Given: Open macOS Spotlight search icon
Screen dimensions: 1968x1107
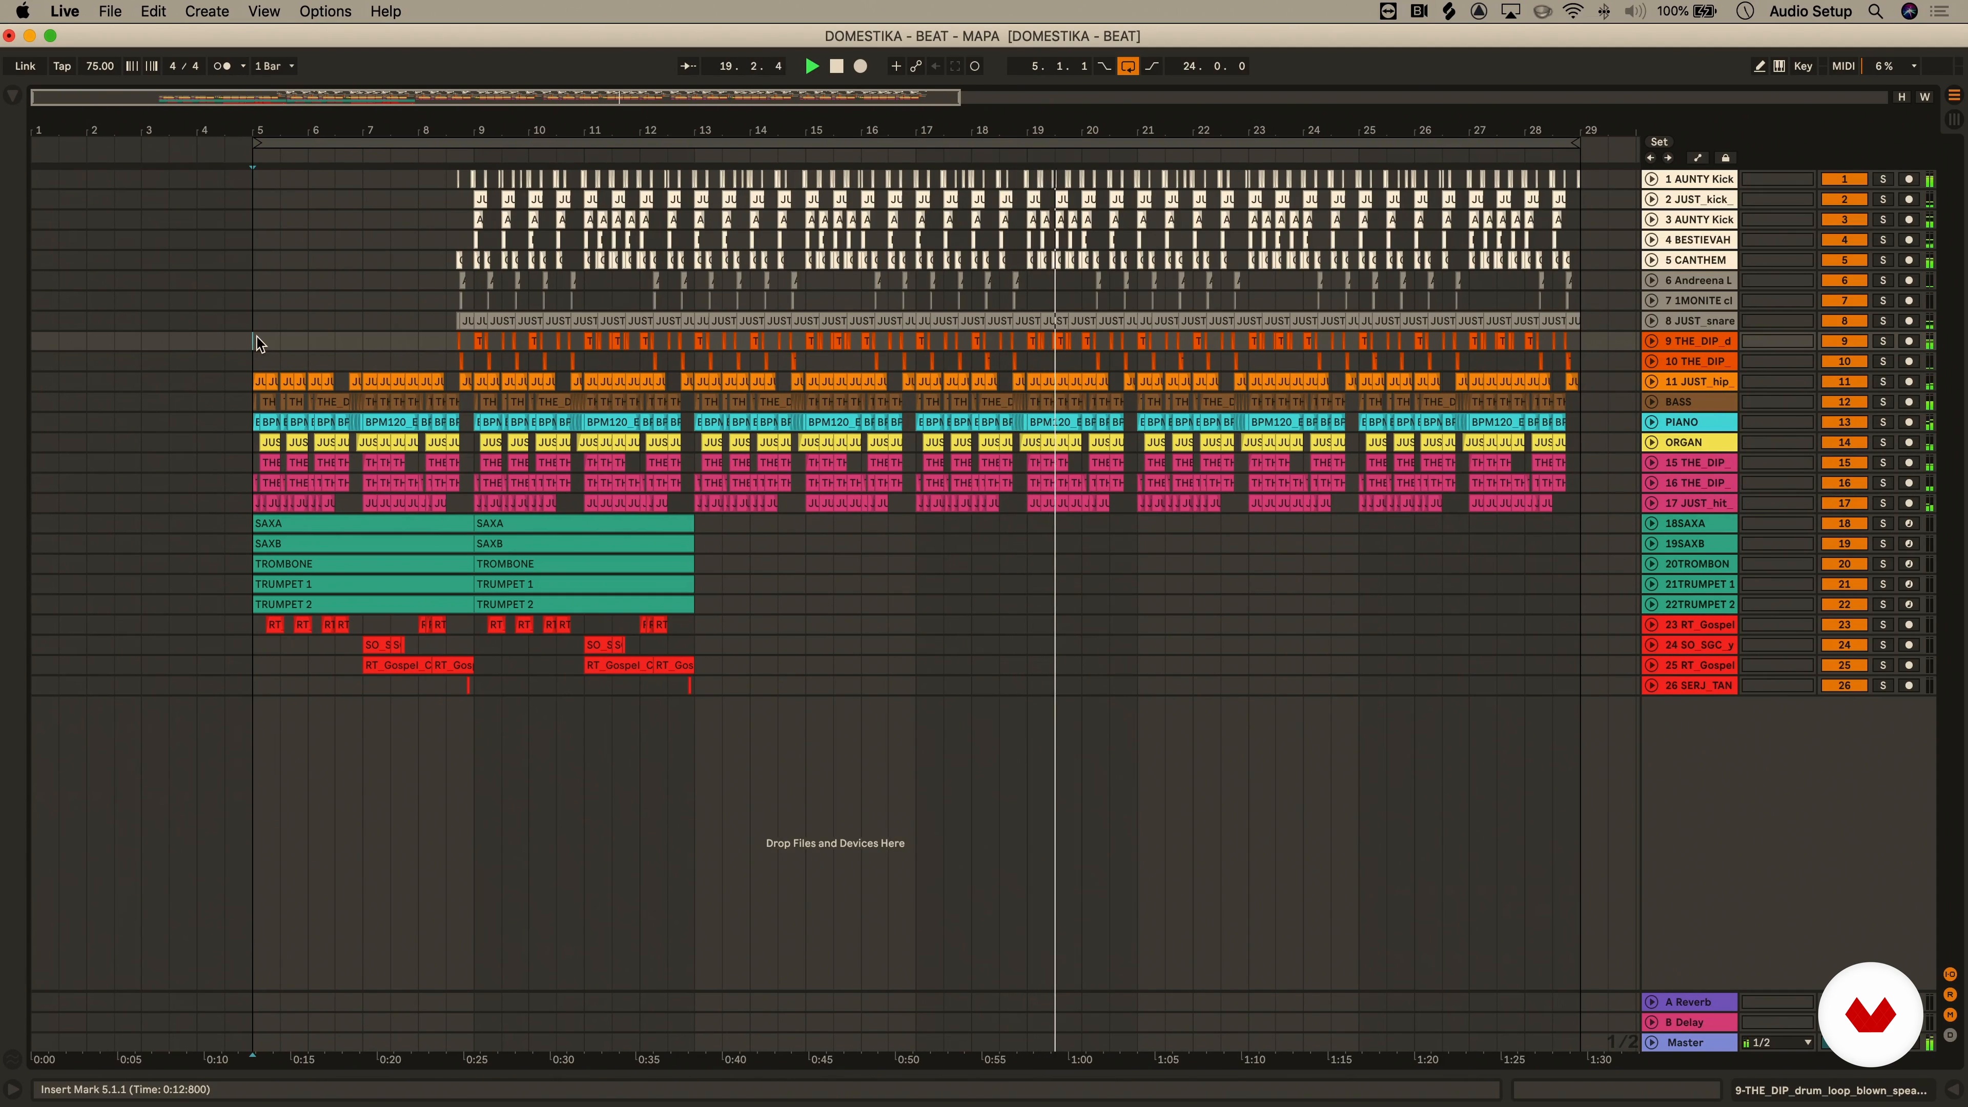Looking at the screenshot, I should tap(1876, 11).
